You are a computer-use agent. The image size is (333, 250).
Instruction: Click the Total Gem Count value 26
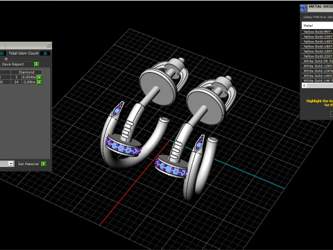[45, 53]
